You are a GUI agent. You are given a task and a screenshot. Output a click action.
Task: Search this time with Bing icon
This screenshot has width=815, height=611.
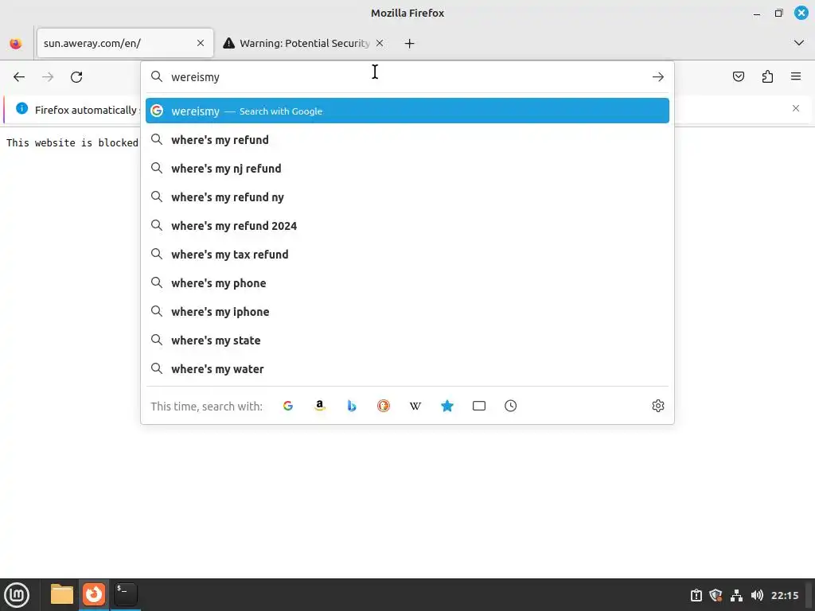click(352, 406)
